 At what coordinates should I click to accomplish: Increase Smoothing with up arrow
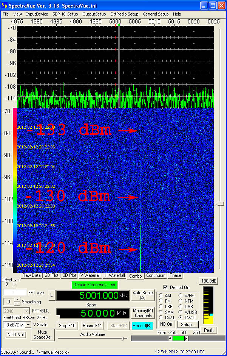17,300
